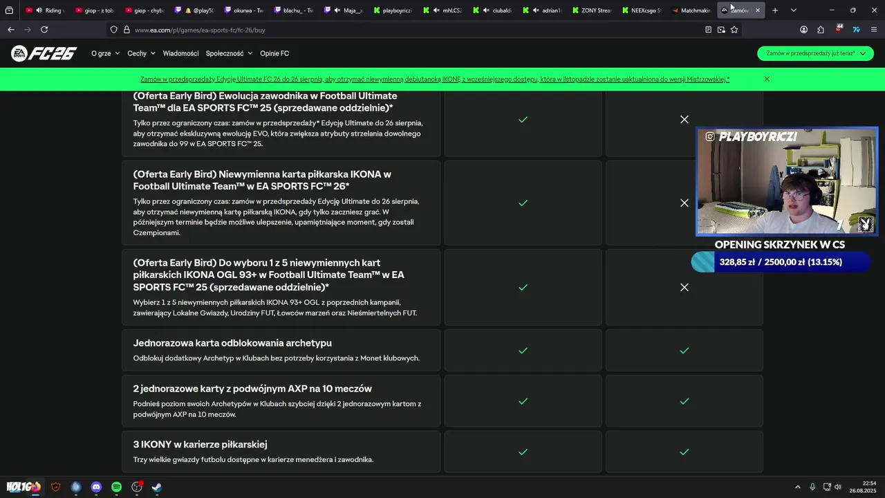Open Spotify from the taskbar

click(116, 487)
